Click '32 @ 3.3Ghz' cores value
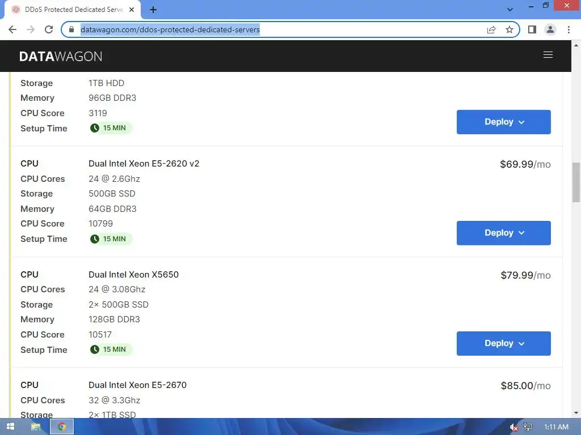 pyautogui.click(x=114, y=400)
